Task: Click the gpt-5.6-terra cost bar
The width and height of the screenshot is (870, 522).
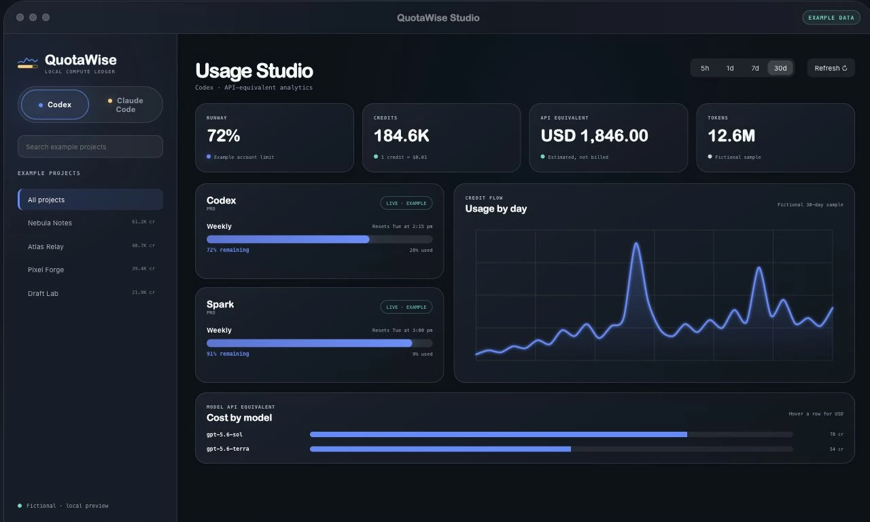Action: coord(551,449)
